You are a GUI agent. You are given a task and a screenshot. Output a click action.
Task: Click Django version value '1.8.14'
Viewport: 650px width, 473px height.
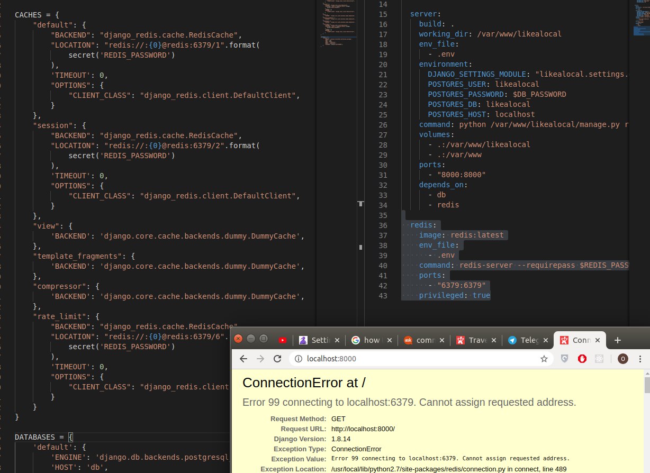click(341, 439)
